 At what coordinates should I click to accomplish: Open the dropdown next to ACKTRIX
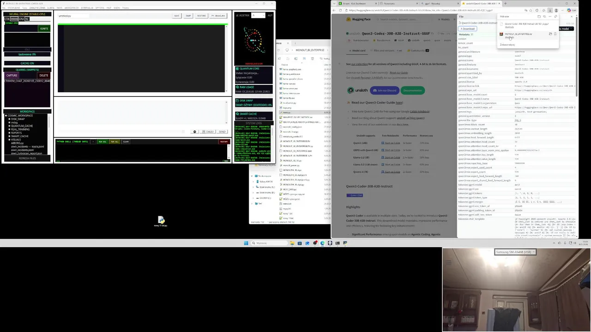(258, 15)
